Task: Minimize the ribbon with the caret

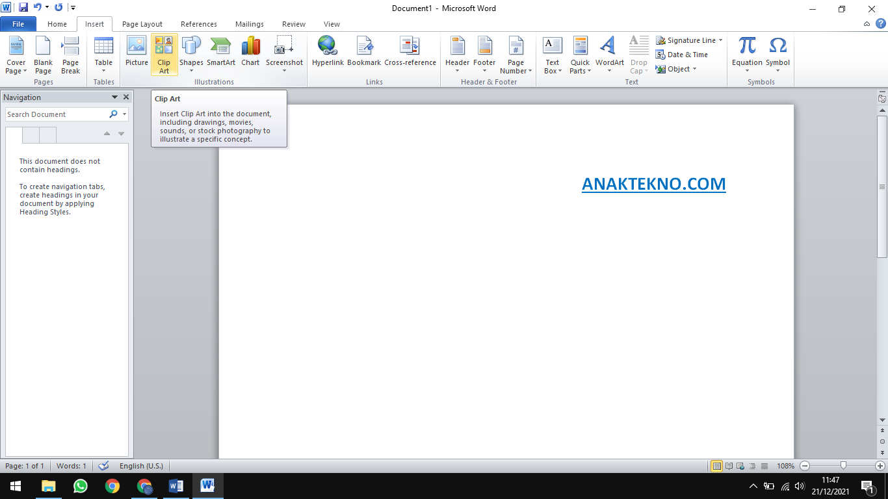Action: (867, 24)
